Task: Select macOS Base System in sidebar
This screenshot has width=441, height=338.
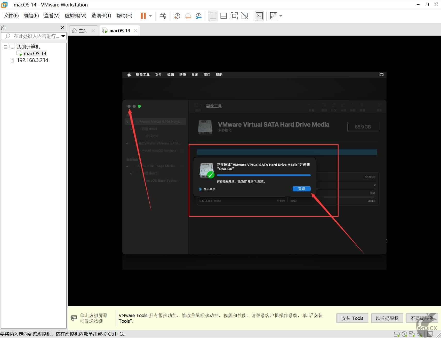Action: coord(162,180)
